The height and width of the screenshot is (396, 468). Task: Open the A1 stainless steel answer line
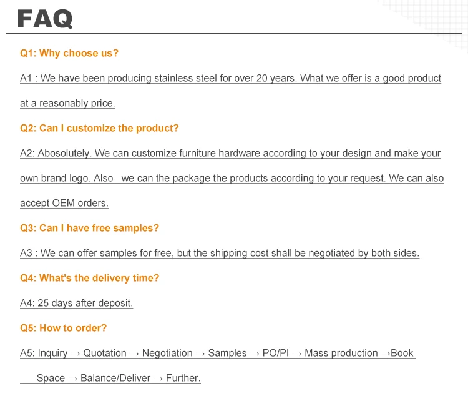(x=230, y=78)
